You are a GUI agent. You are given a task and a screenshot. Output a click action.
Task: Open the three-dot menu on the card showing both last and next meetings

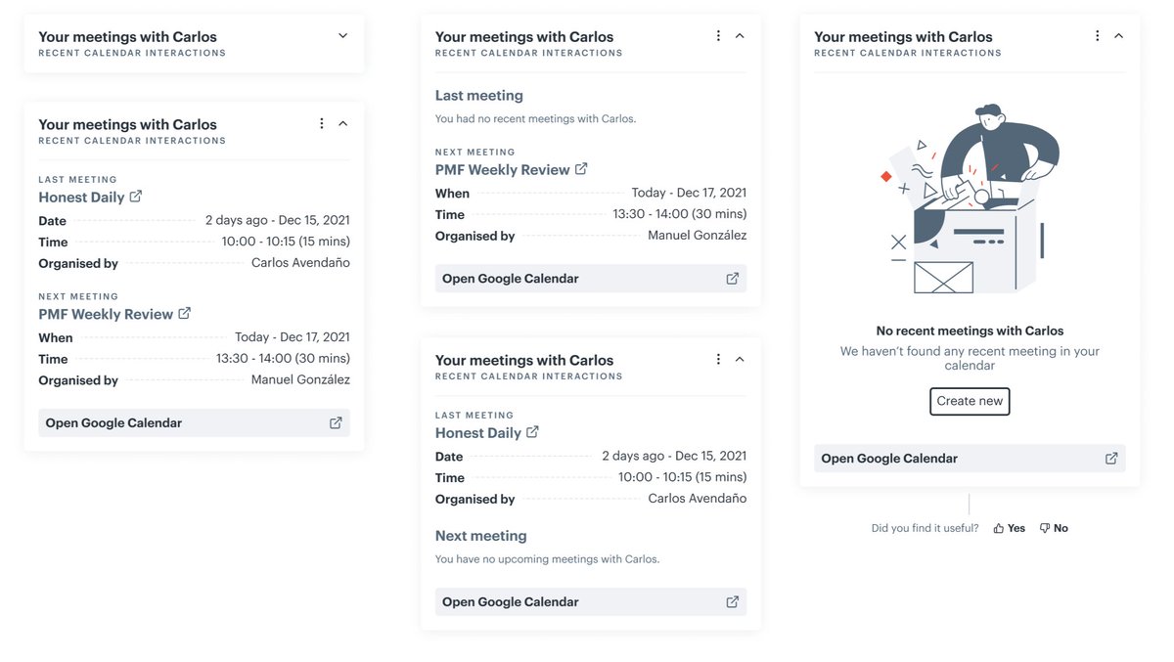tap(322, 124)
